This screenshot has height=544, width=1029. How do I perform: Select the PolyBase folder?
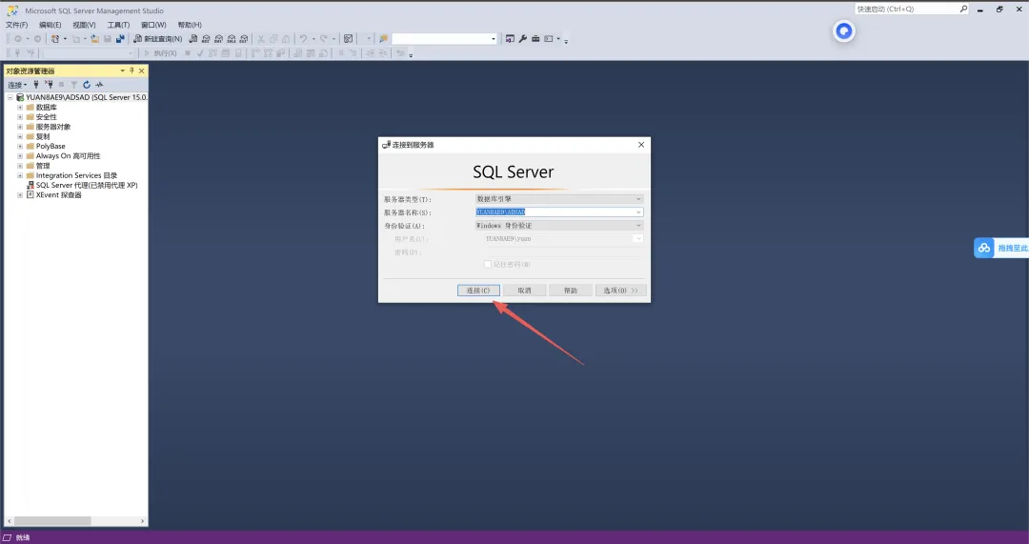click(50, 147)
